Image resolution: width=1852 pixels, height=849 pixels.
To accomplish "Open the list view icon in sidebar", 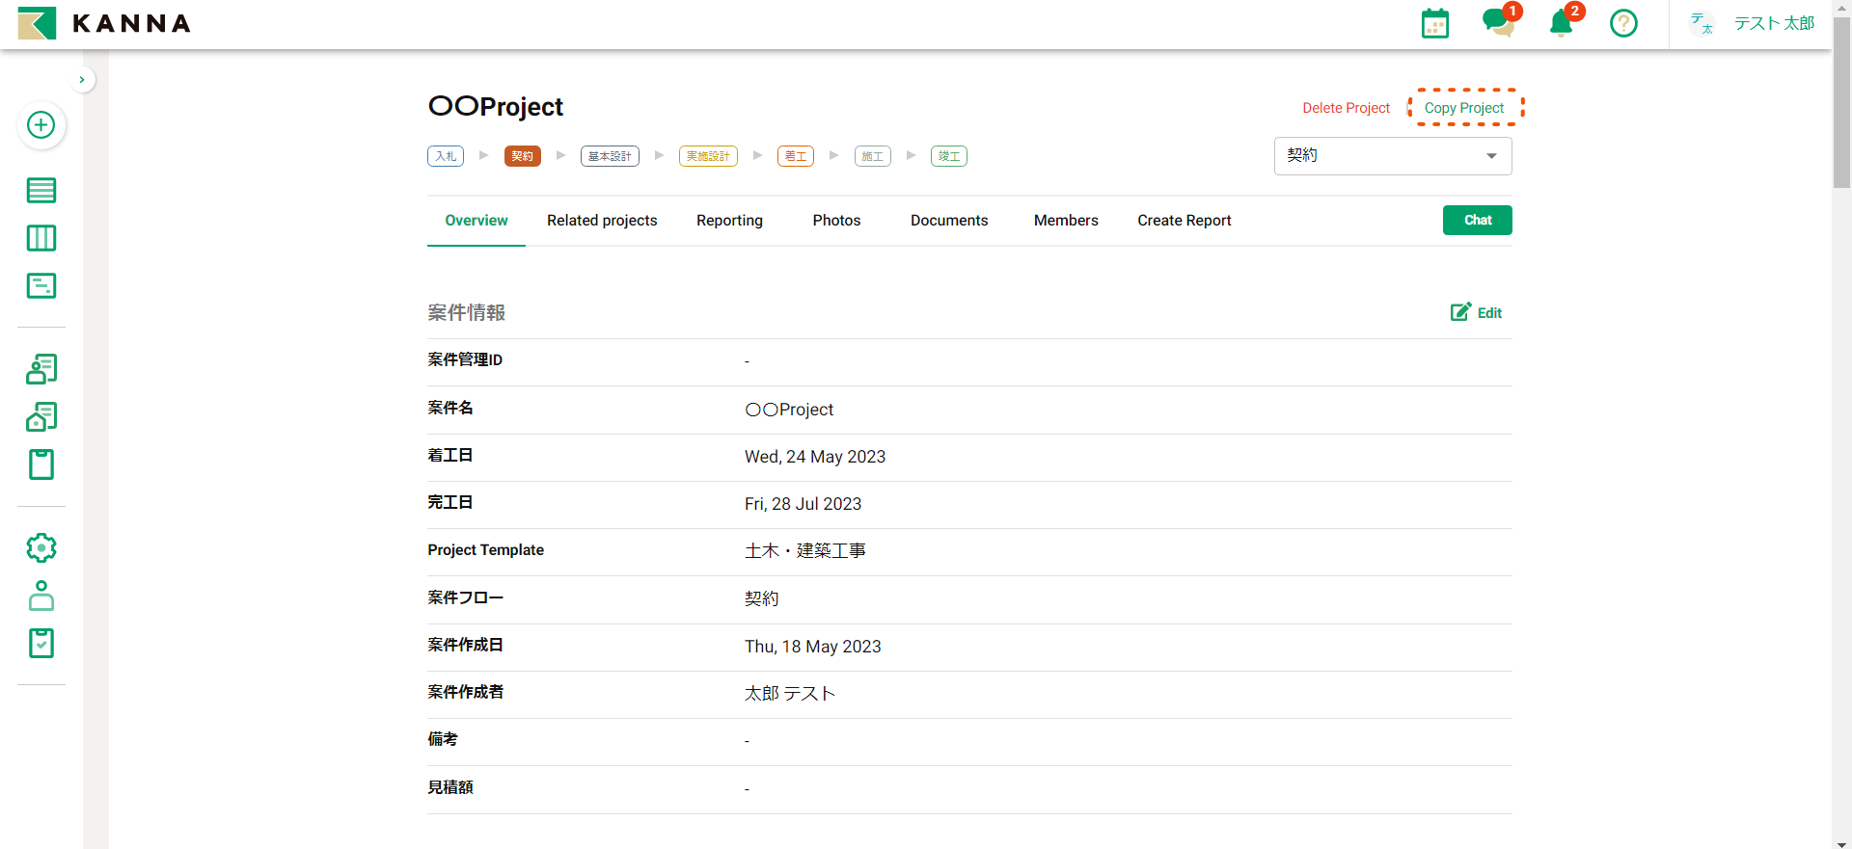I will pos(41,191).
